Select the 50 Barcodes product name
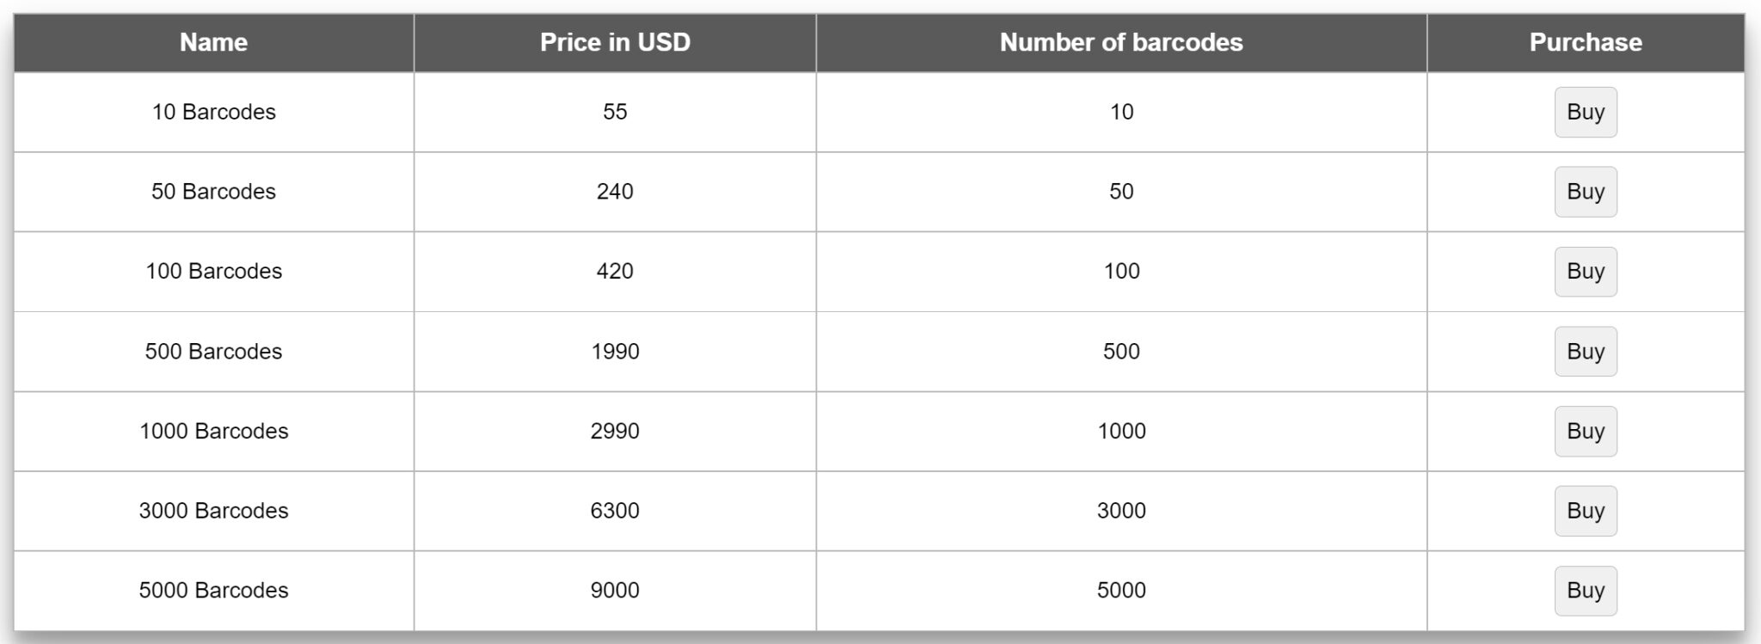 click(x=212, y=191)
